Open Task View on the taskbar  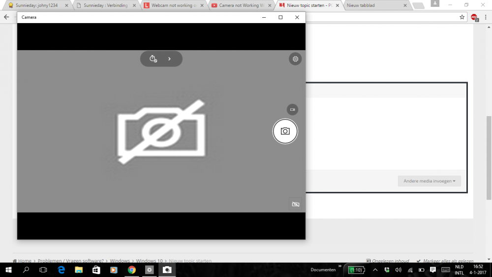coord(43,270)
